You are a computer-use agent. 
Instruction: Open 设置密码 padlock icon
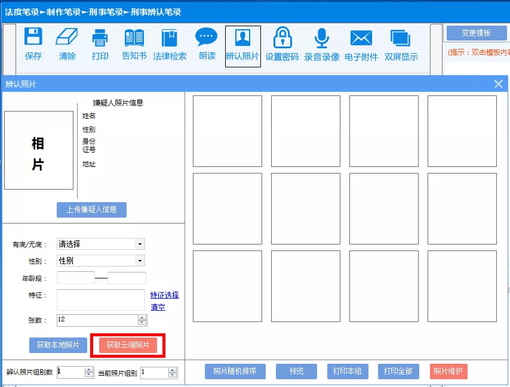click(282, 38)
